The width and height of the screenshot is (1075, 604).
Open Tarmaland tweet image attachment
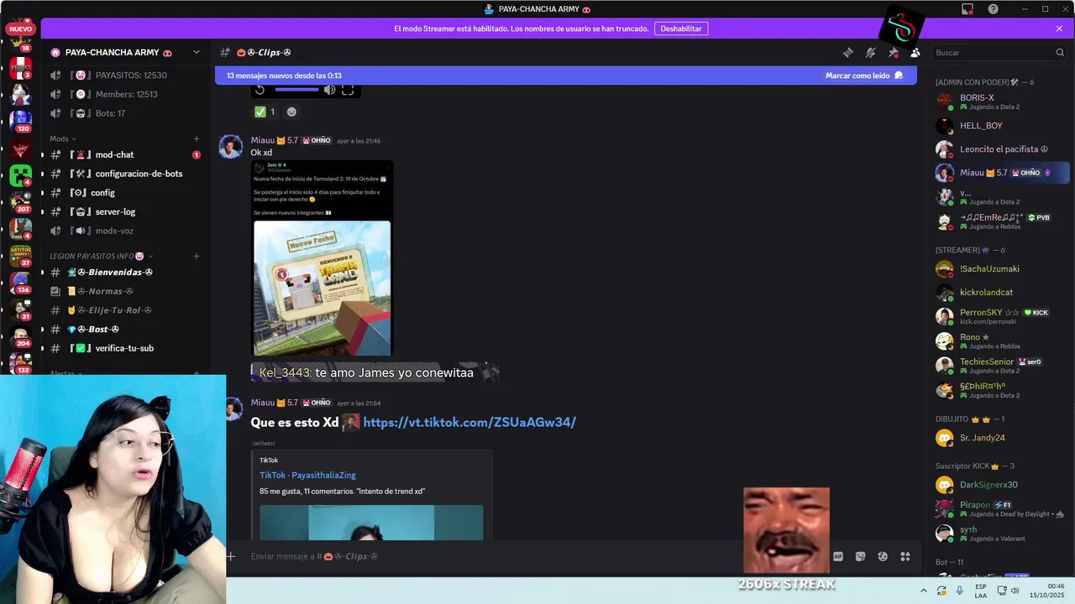(x=322, y=258)
